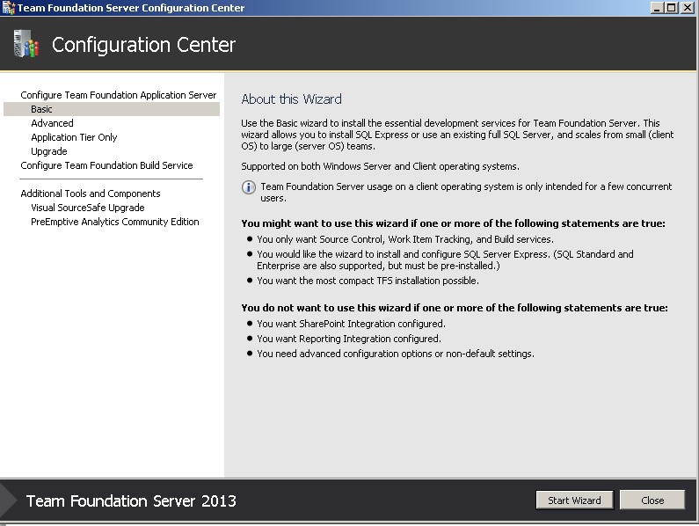699x526 pixels.
Task: Click the About this Wizard heading
Action: [x=292, y=99]
